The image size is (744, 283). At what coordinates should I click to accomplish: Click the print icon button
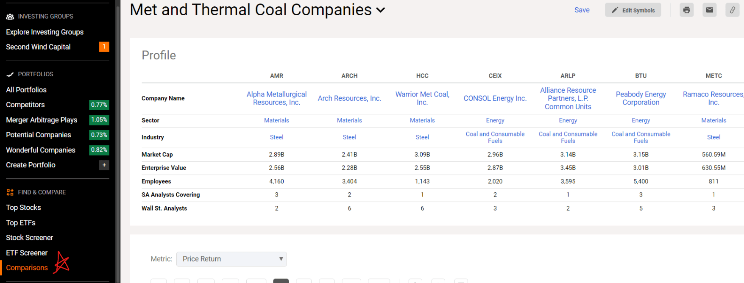686,10
